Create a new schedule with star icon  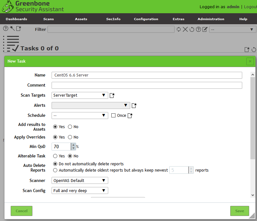pyautogui.click(x=130, y=116)
